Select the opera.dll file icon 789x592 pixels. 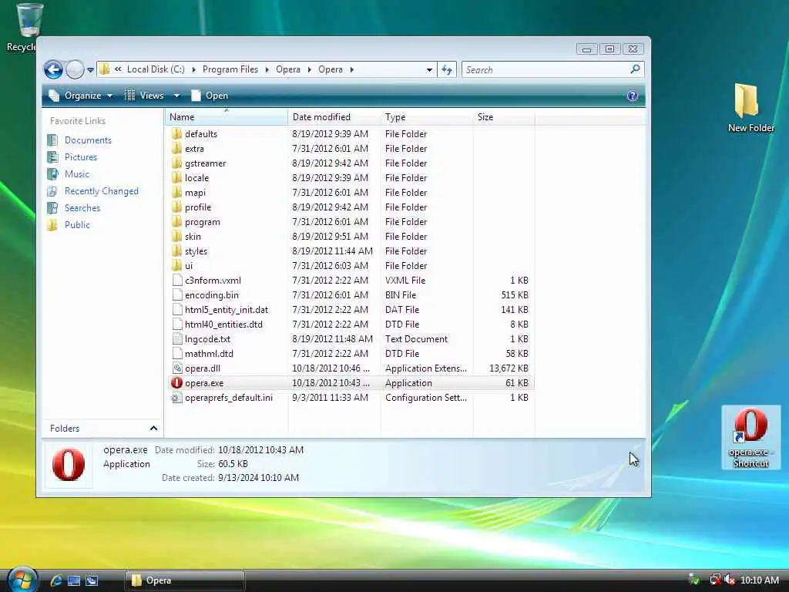point(176,368)
